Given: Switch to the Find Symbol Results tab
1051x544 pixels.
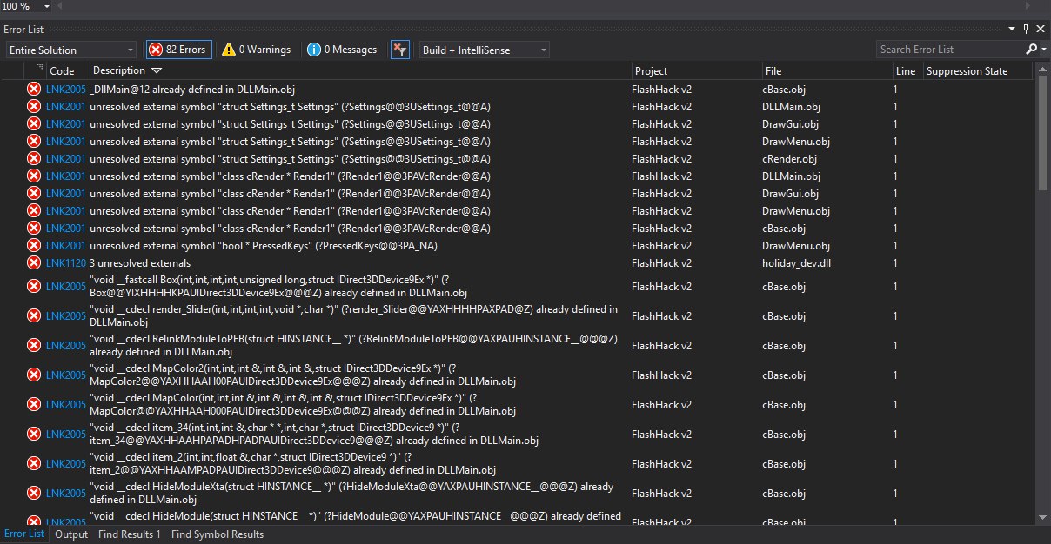Looking at the screenshot, I should click(x=218, y=534).
